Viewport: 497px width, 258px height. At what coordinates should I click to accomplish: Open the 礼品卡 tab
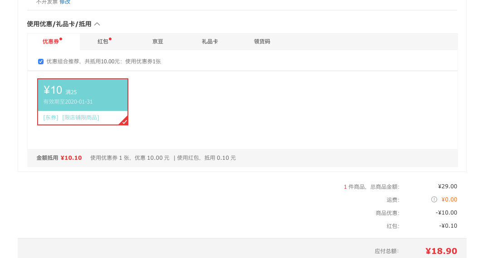point(210,42)
